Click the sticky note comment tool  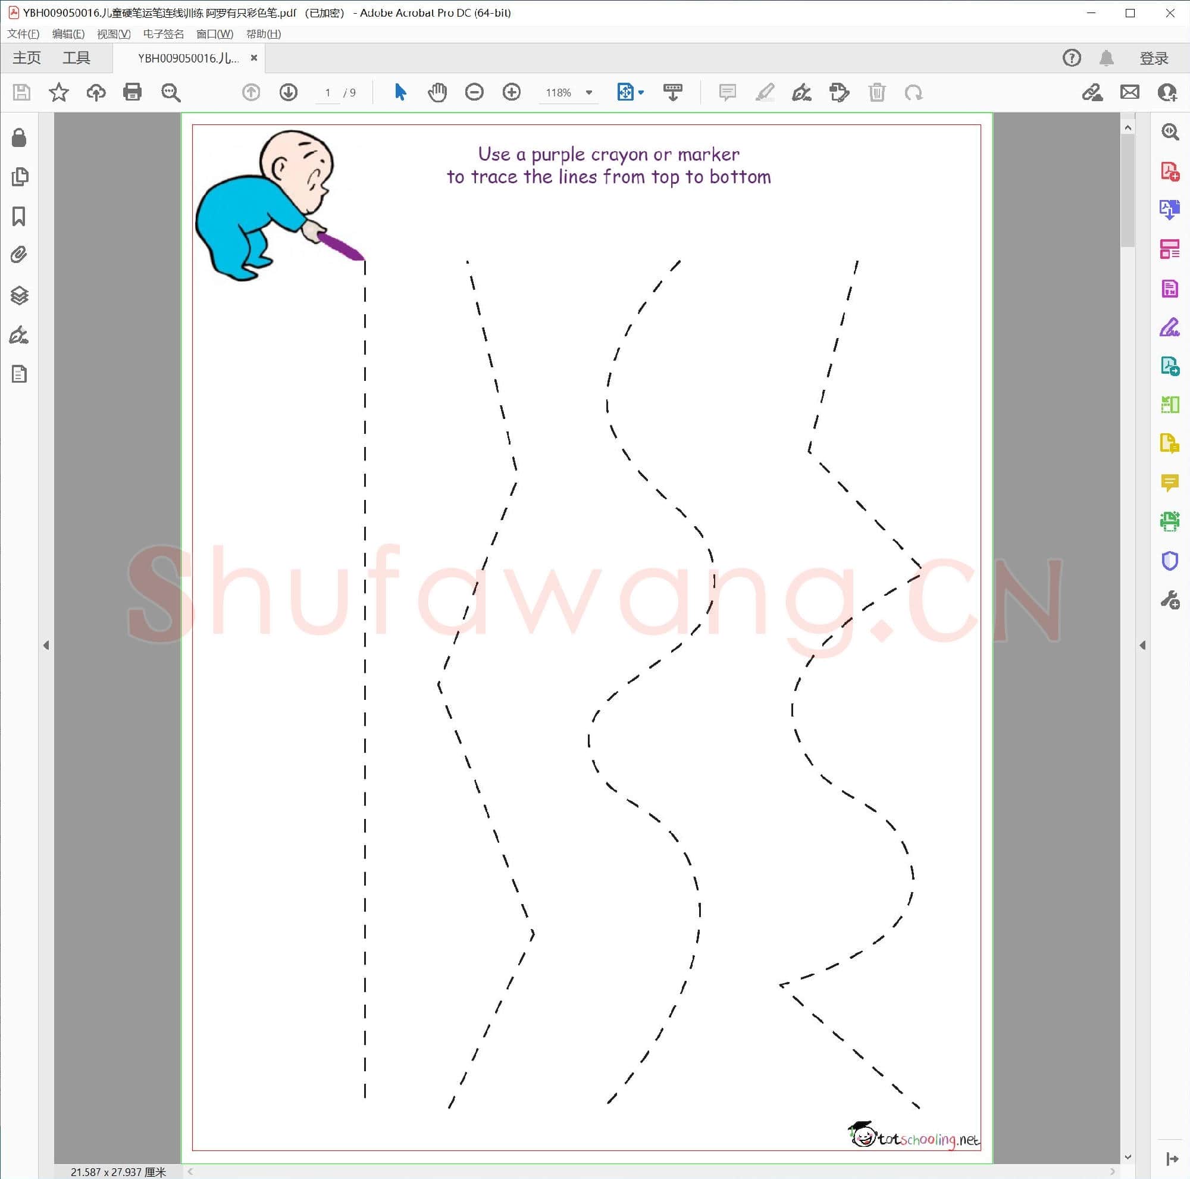[728, 92]
